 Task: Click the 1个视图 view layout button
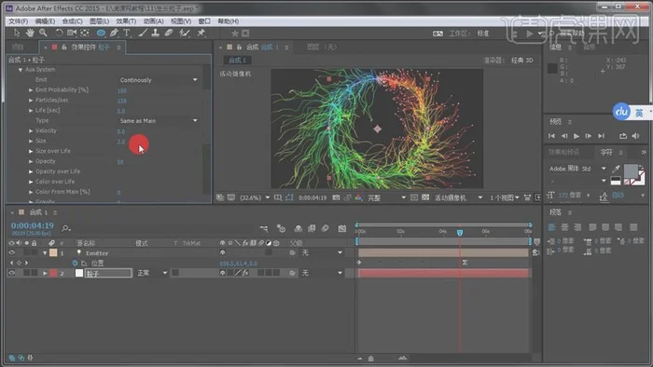click(505, 197)
